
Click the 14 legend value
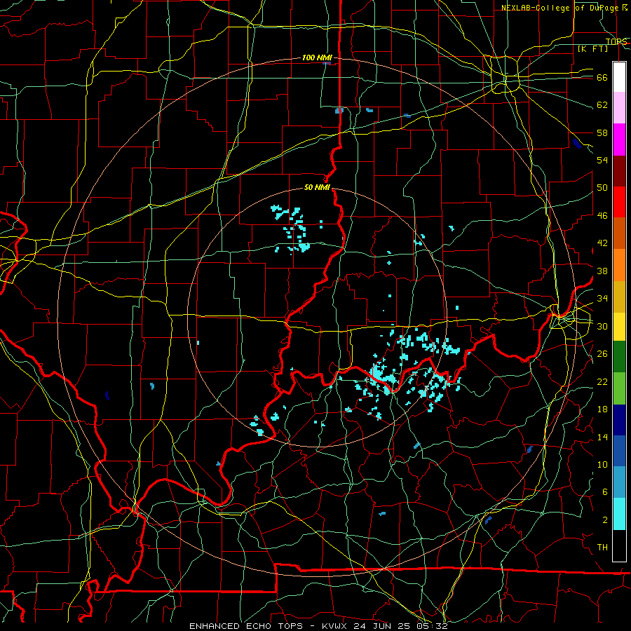pos(602,437)
